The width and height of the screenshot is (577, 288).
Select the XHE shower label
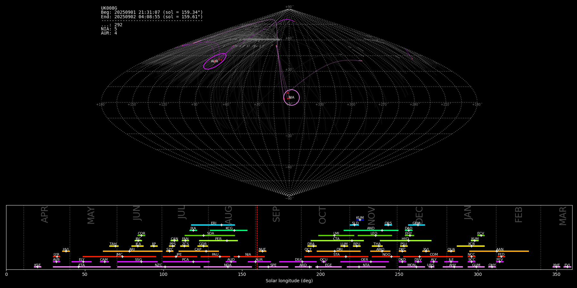556,265
